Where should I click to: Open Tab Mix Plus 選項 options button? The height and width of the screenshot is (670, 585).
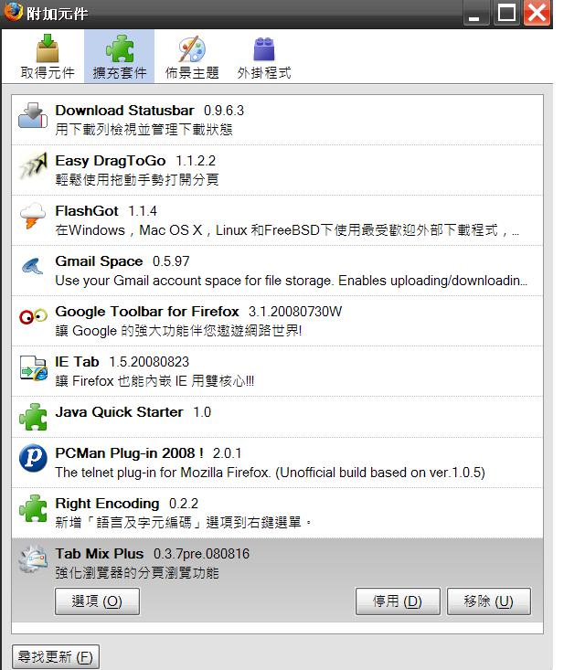pyautogui.click(x=97, y=601)
